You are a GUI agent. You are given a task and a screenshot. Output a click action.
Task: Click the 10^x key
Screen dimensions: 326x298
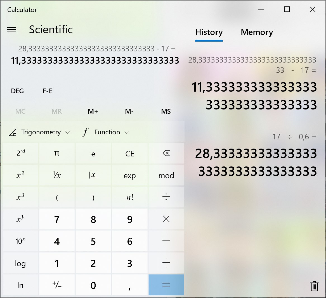tap(20, 241)
